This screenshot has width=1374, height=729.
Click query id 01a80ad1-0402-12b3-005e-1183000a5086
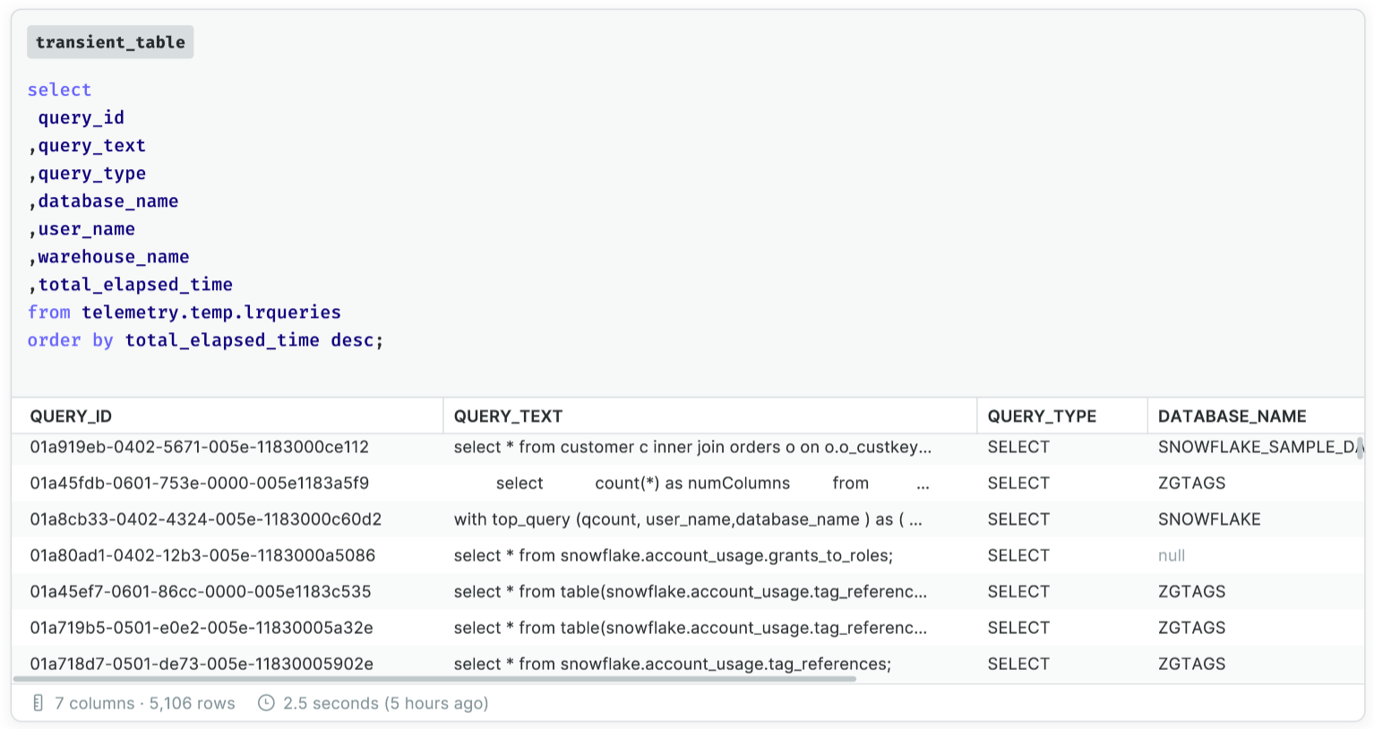[x=202, y=555]
